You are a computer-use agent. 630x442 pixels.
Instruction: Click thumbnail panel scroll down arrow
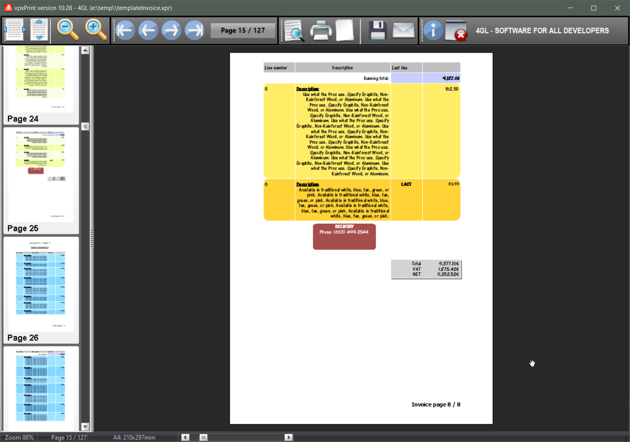(x=85, y=427)
